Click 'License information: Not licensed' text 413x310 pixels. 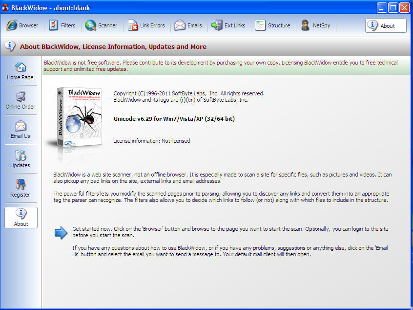click(152, 141)
